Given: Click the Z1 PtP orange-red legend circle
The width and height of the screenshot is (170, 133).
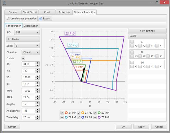Looking at the screenshot, I should tap(66, 113).
